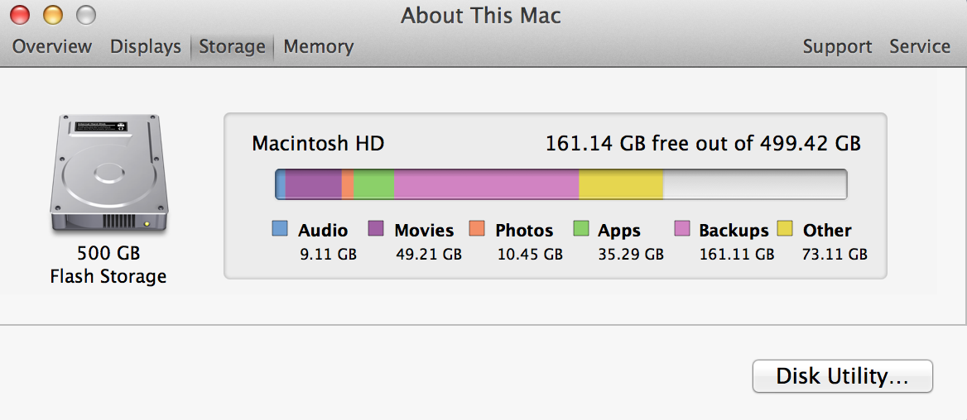
Task: Open the Support link
Action: [837, 47]
